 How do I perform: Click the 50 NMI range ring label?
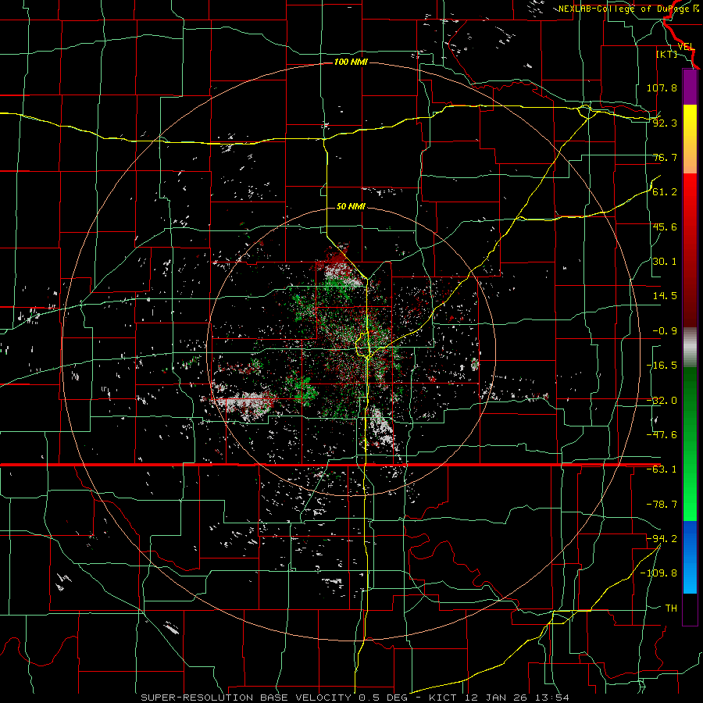point(351,206)
